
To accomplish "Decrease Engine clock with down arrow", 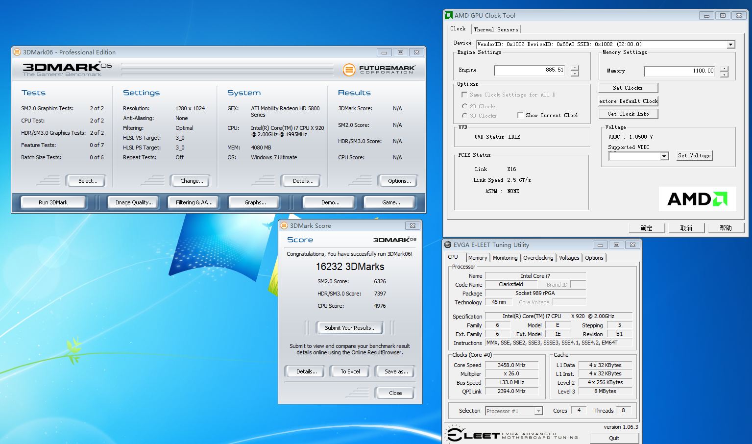I will click(575, 74).
